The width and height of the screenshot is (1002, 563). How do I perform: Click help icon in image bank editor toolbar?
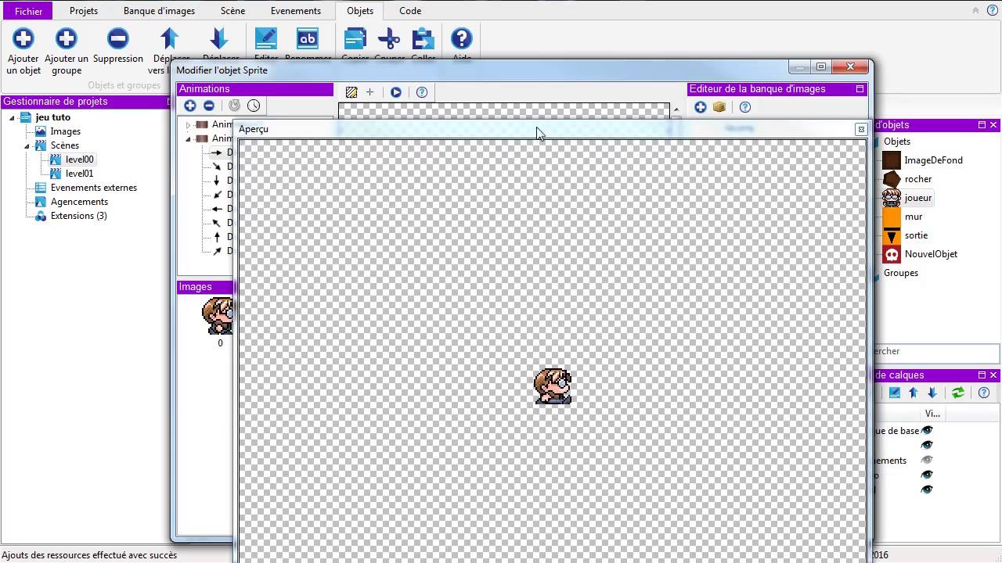tap(745, 107)
